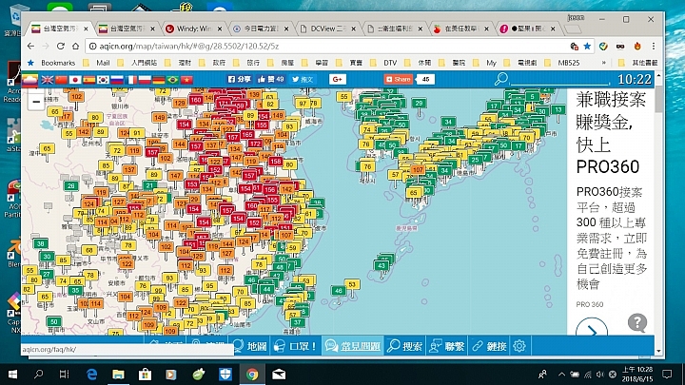The image size is (685, 385).
Task: Open the 地圖 map menu item
Action: tap(250, 346)
